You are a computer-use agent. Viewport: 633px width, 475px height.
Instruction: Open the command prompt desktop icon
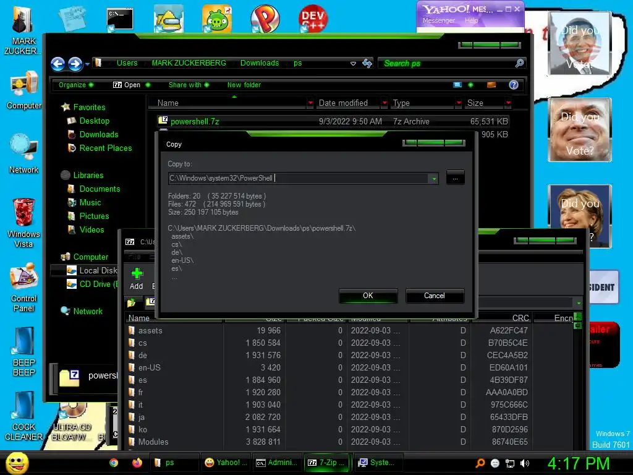tap(119, 19)
